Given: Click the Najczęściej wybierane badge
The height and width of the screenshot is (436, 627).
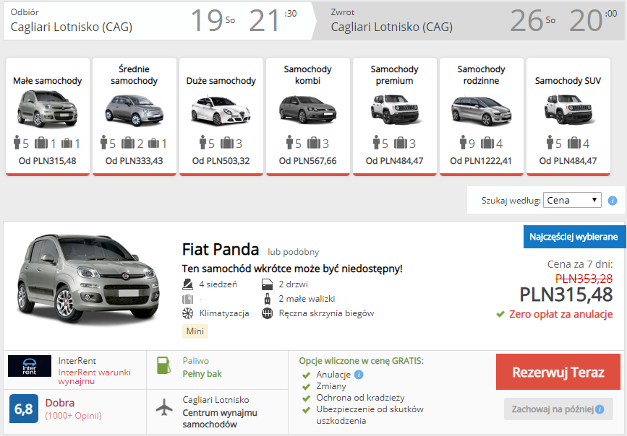Looking at the screenshot, I should coord(573,237).
